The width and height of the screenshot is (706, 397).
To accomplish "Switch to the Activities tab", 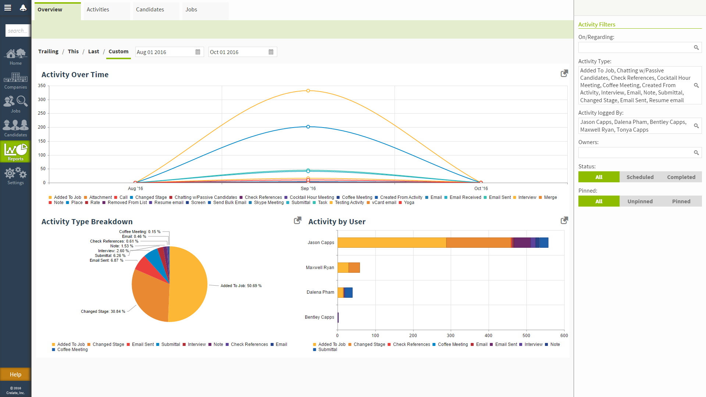I will [x=98, y=10].
